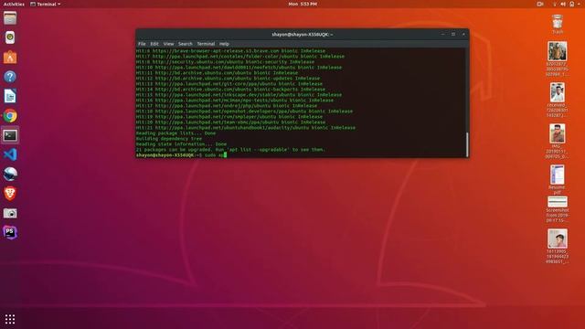This screenshot has height=329, width=585.
Task: Open the View menu in the terminal
Action: [168, 44]
